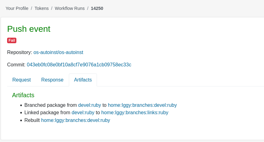Click the green Artifacts section heading

coord(23,95)
